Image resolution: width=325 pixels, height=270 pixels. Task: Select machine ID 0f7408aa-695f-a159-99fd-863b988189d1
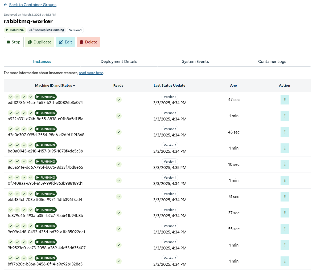[x=45, y=183]
